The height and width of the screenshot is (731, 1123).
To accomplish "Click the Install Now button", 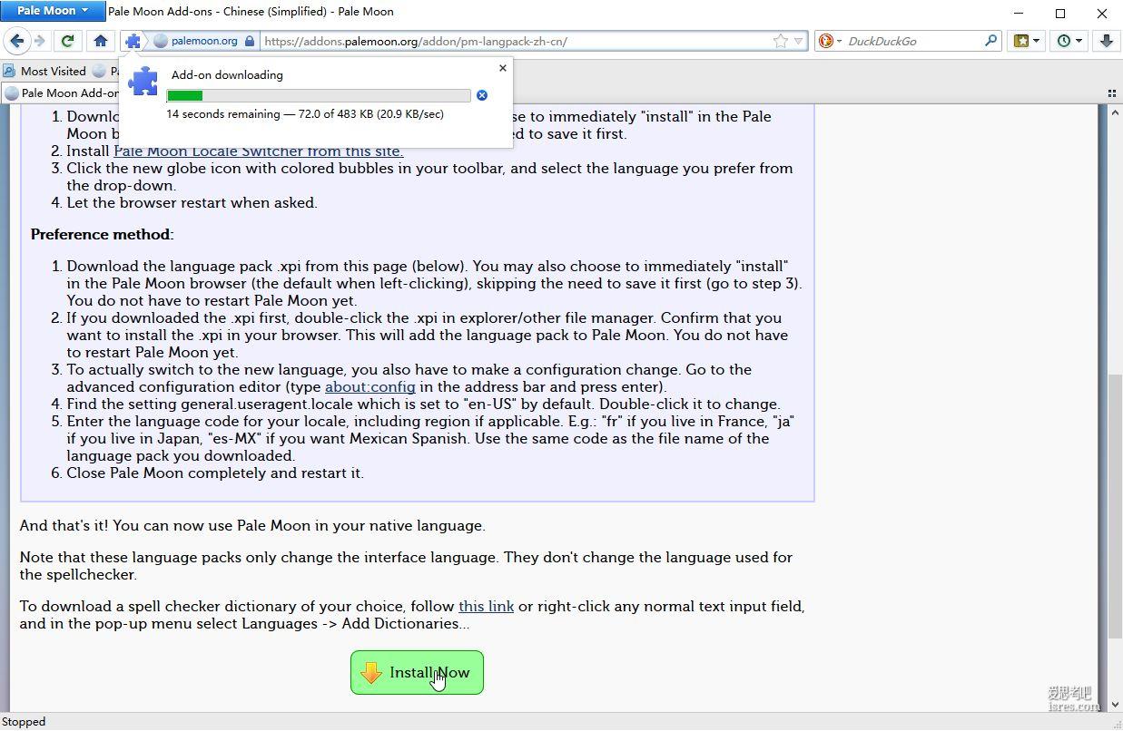I will (417, 673).
